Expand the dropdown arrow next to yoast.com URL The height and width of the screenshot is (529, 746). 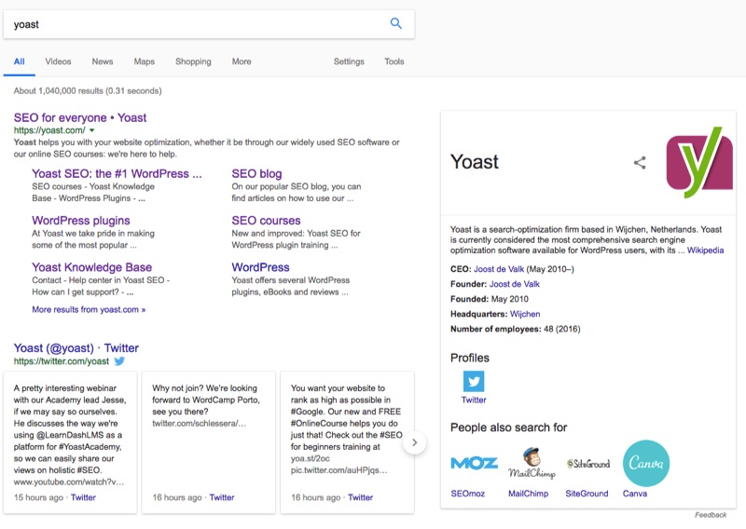click(91, 130)
